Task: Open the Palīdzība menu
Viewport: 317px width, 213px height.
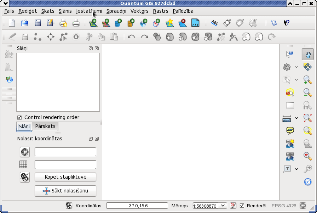Action: (x=183, y=11)
